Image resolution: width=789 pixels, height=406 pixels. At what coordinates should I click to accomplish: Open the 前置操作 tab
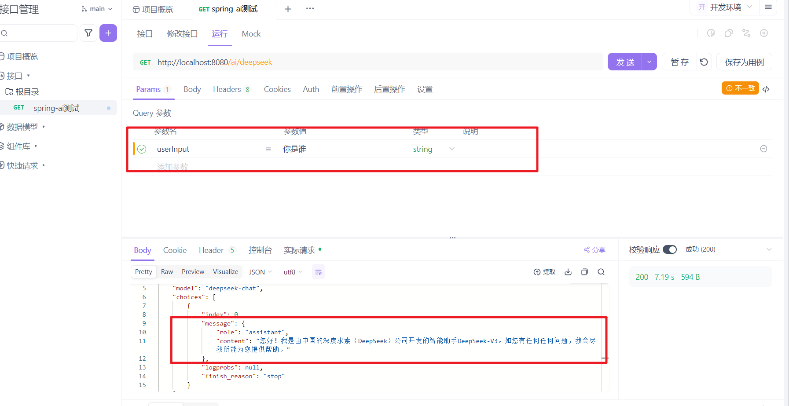click(x=347, y=89)
